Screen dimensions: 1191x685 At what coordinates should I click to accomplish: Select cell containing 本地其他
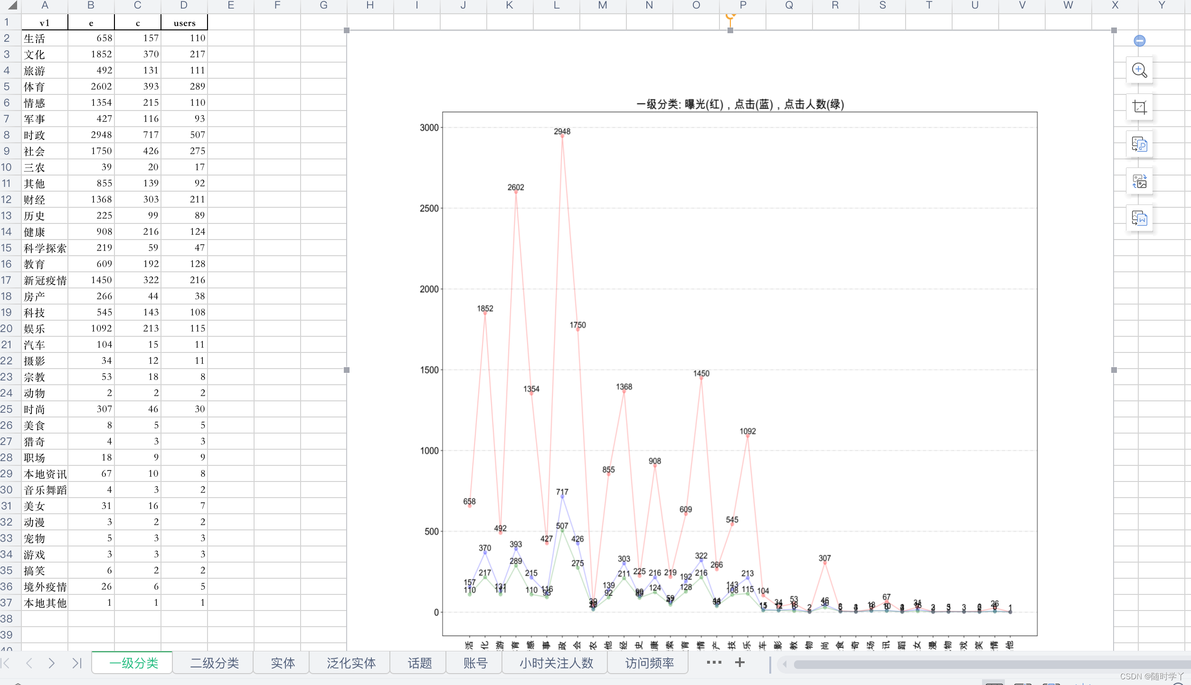[x=45, y=602]
